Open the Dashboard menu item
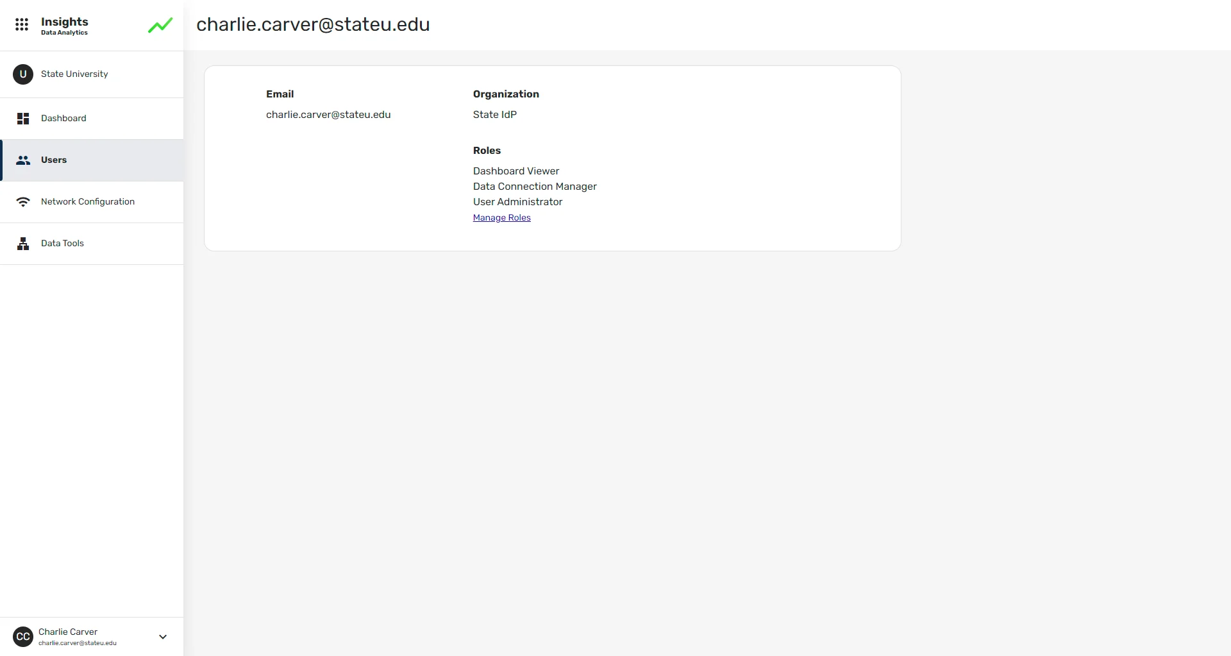Image resolution: width=1231 pixels, height=656 pixels. point(92,119)
